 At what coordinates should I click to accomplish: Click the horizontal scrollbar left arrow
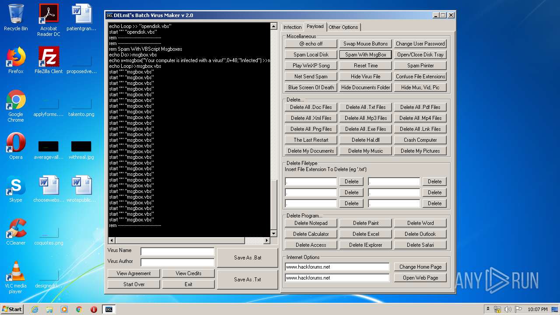pyautogui.click(x=111, y=241)
